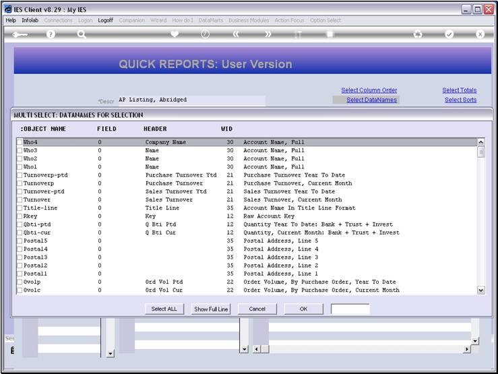Select the Who2 row
The width and height of the screenshot is (498, 374).
point(247,159)
